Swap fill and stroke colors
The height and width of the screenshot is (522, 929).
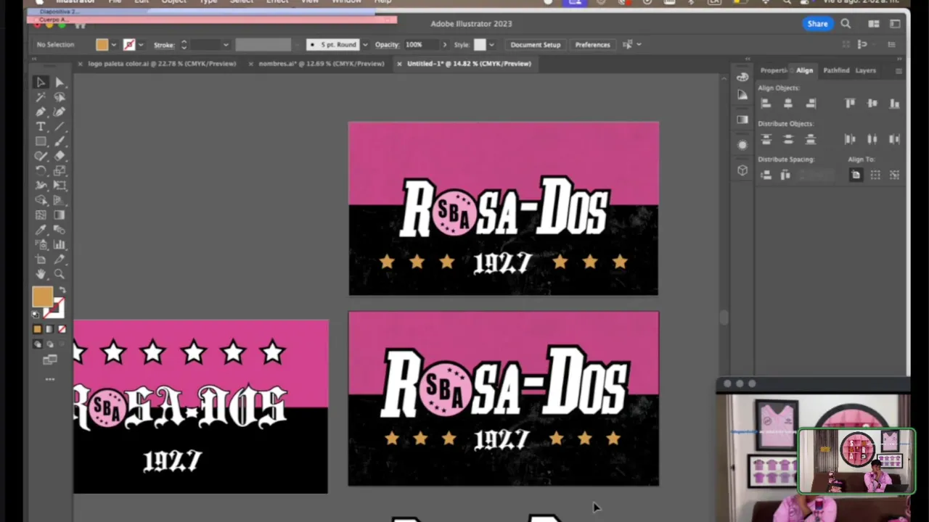pyautogui.click(x=62, y=290)
